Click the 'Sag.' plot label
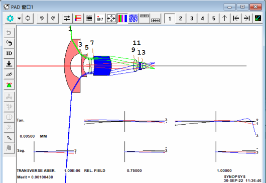266x183 pixels. click(x=21, y=150)
